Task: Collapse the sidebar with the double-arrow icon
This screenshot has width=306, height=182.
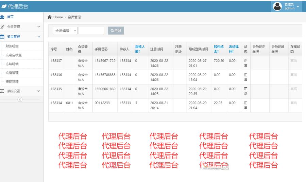Action: 20,99
